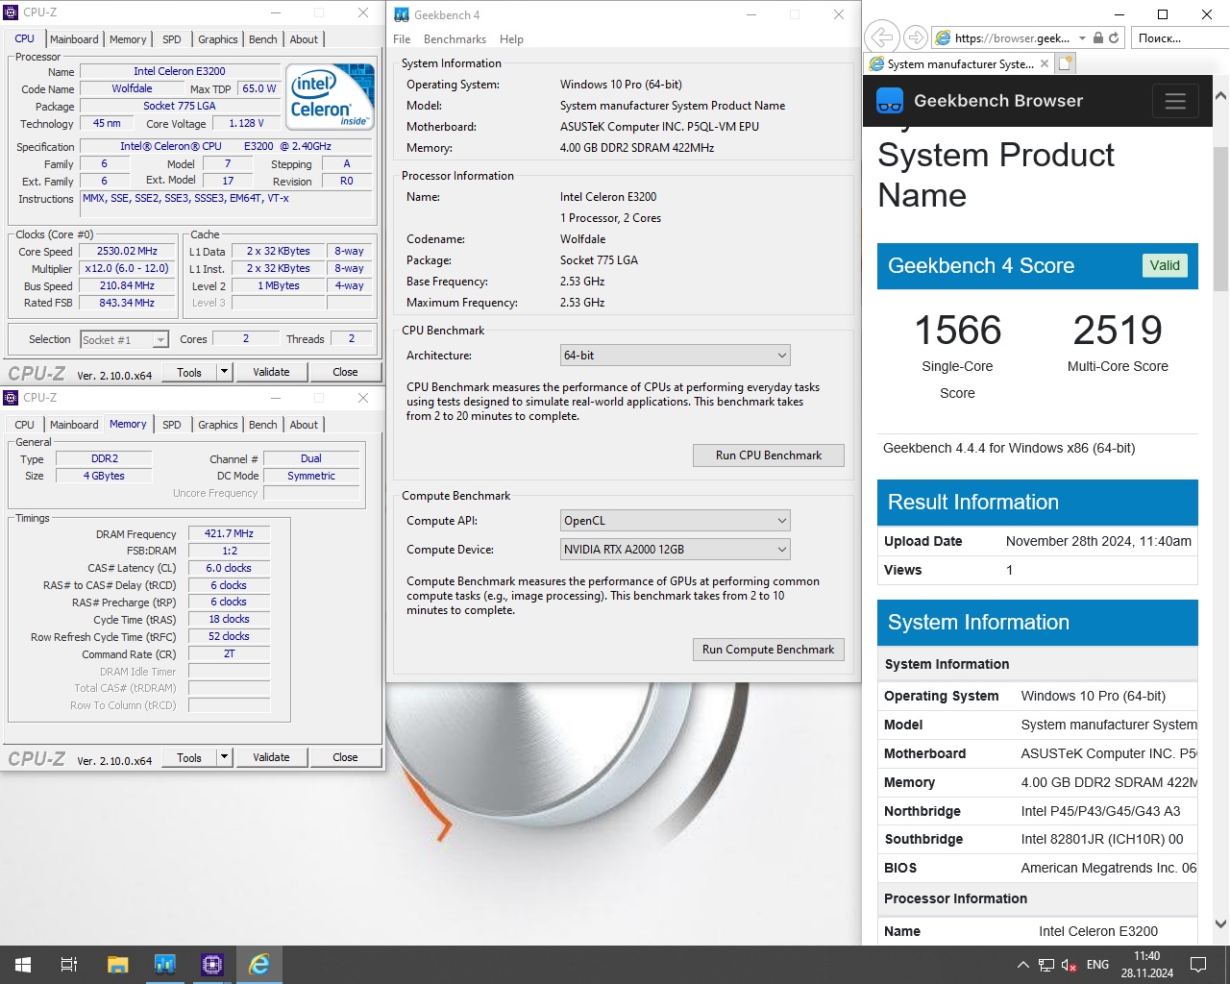Refresh the browser page
The image size is (1230, 984).
(x=1114, y=38)
